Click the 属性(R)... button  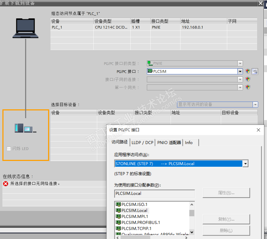tap(226, 193)
